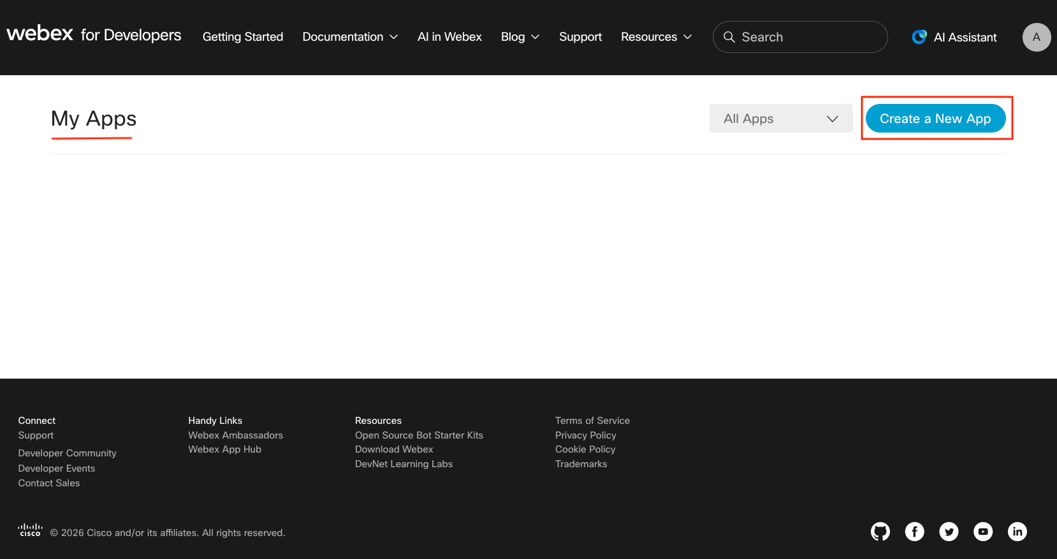Click the Handy Links footer heading

215,421
